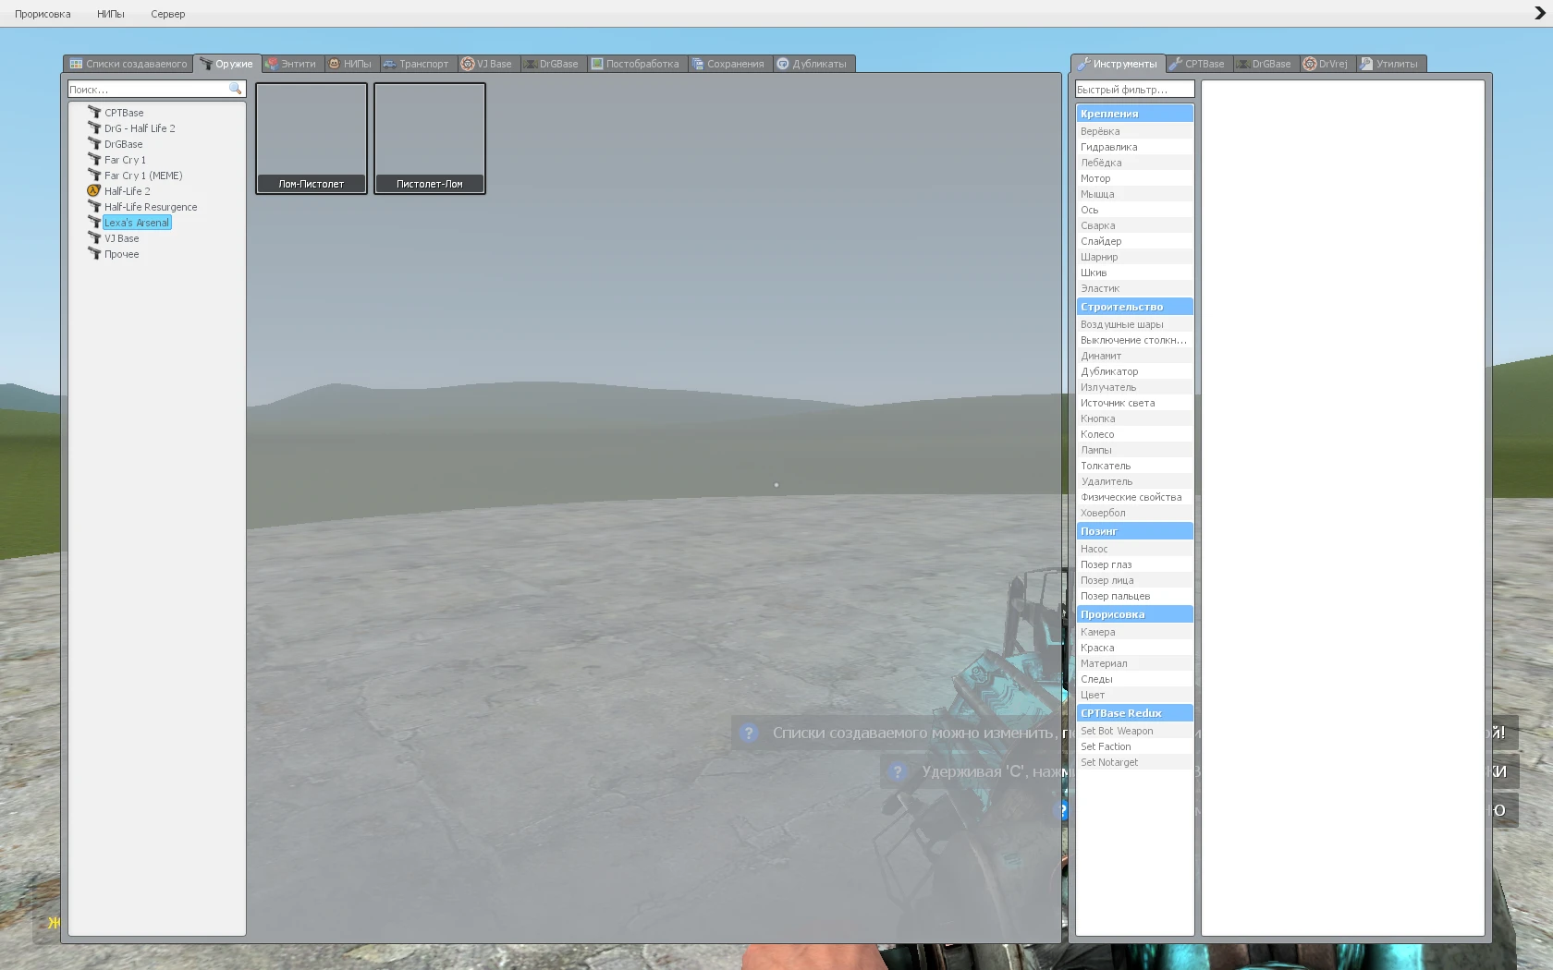Click the face icon on the НИПы spawn tab
This screenshot has height=970, width=1553.
tap(335, 64)
